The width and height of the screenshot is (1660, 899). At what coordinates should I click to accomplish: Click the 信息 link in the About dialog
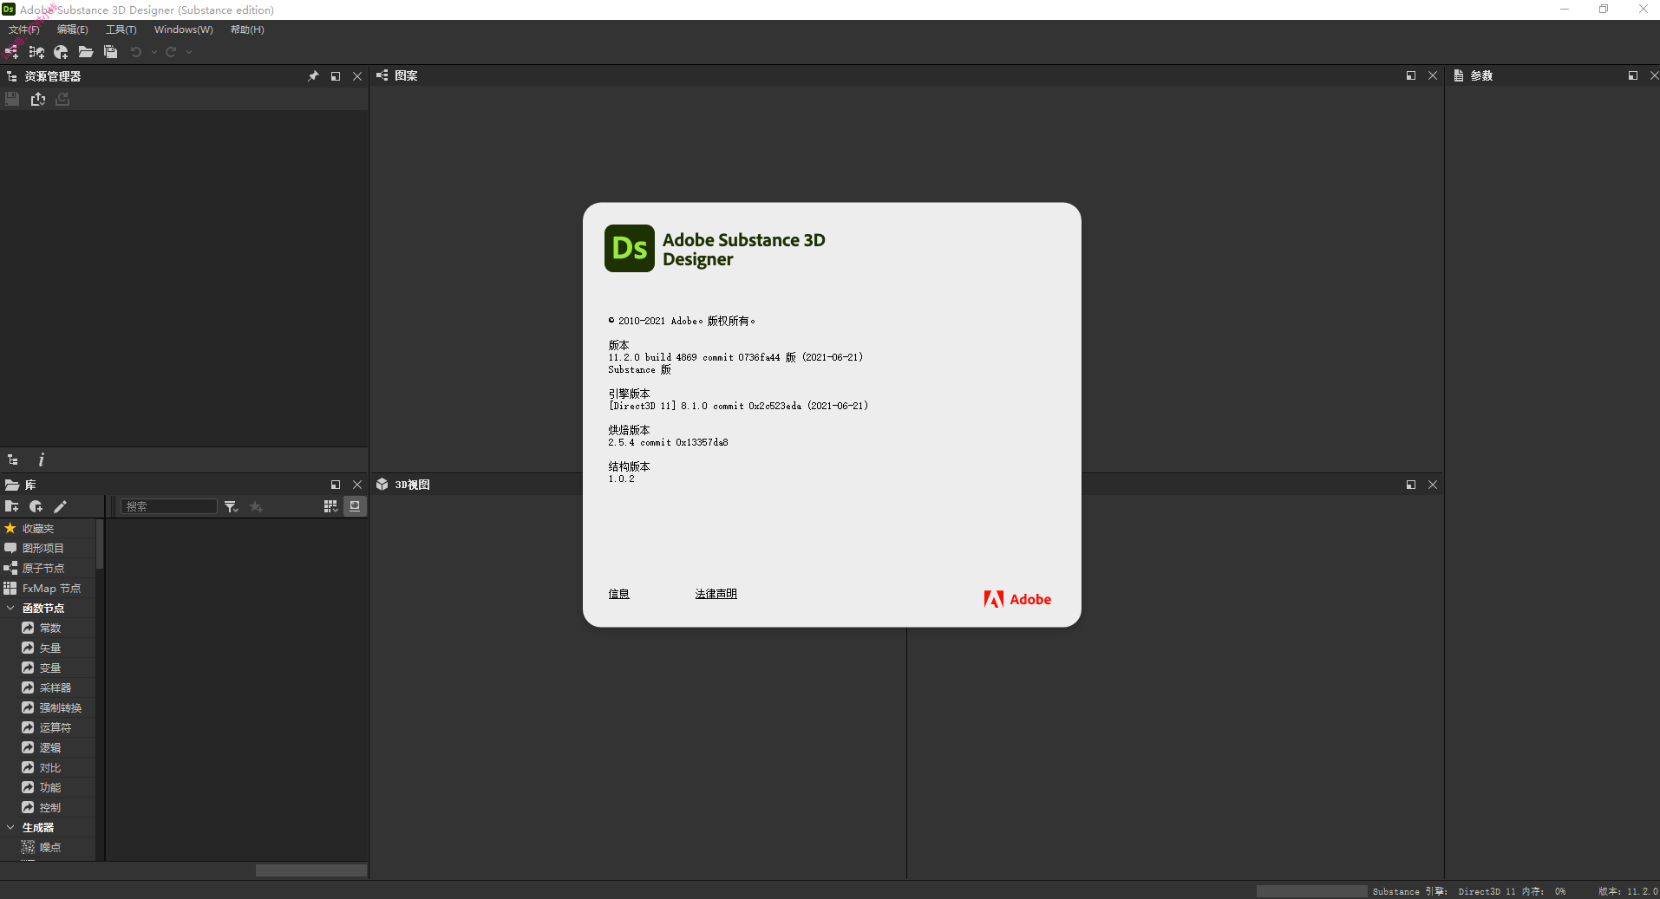tap(618, 594)
